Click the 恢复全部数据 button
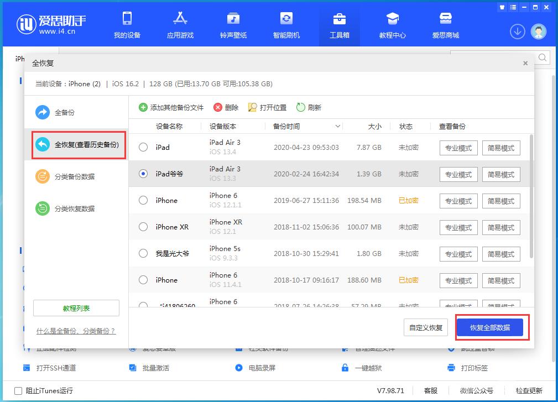558x402 pixels. 491,327
